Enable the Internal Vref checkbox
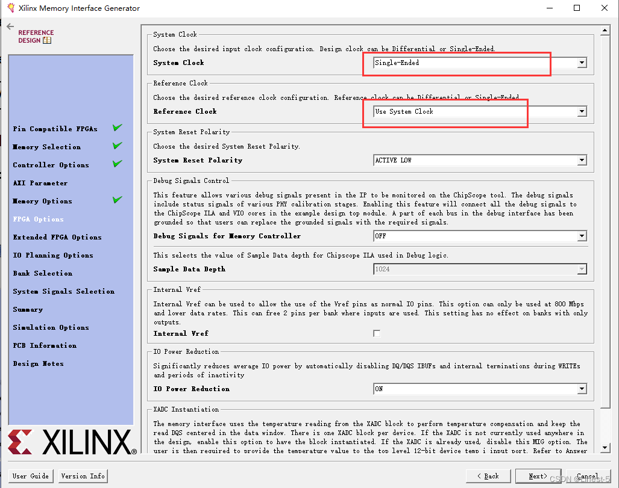This screenshot has height=488, width=619. click(x=377, y=333)
